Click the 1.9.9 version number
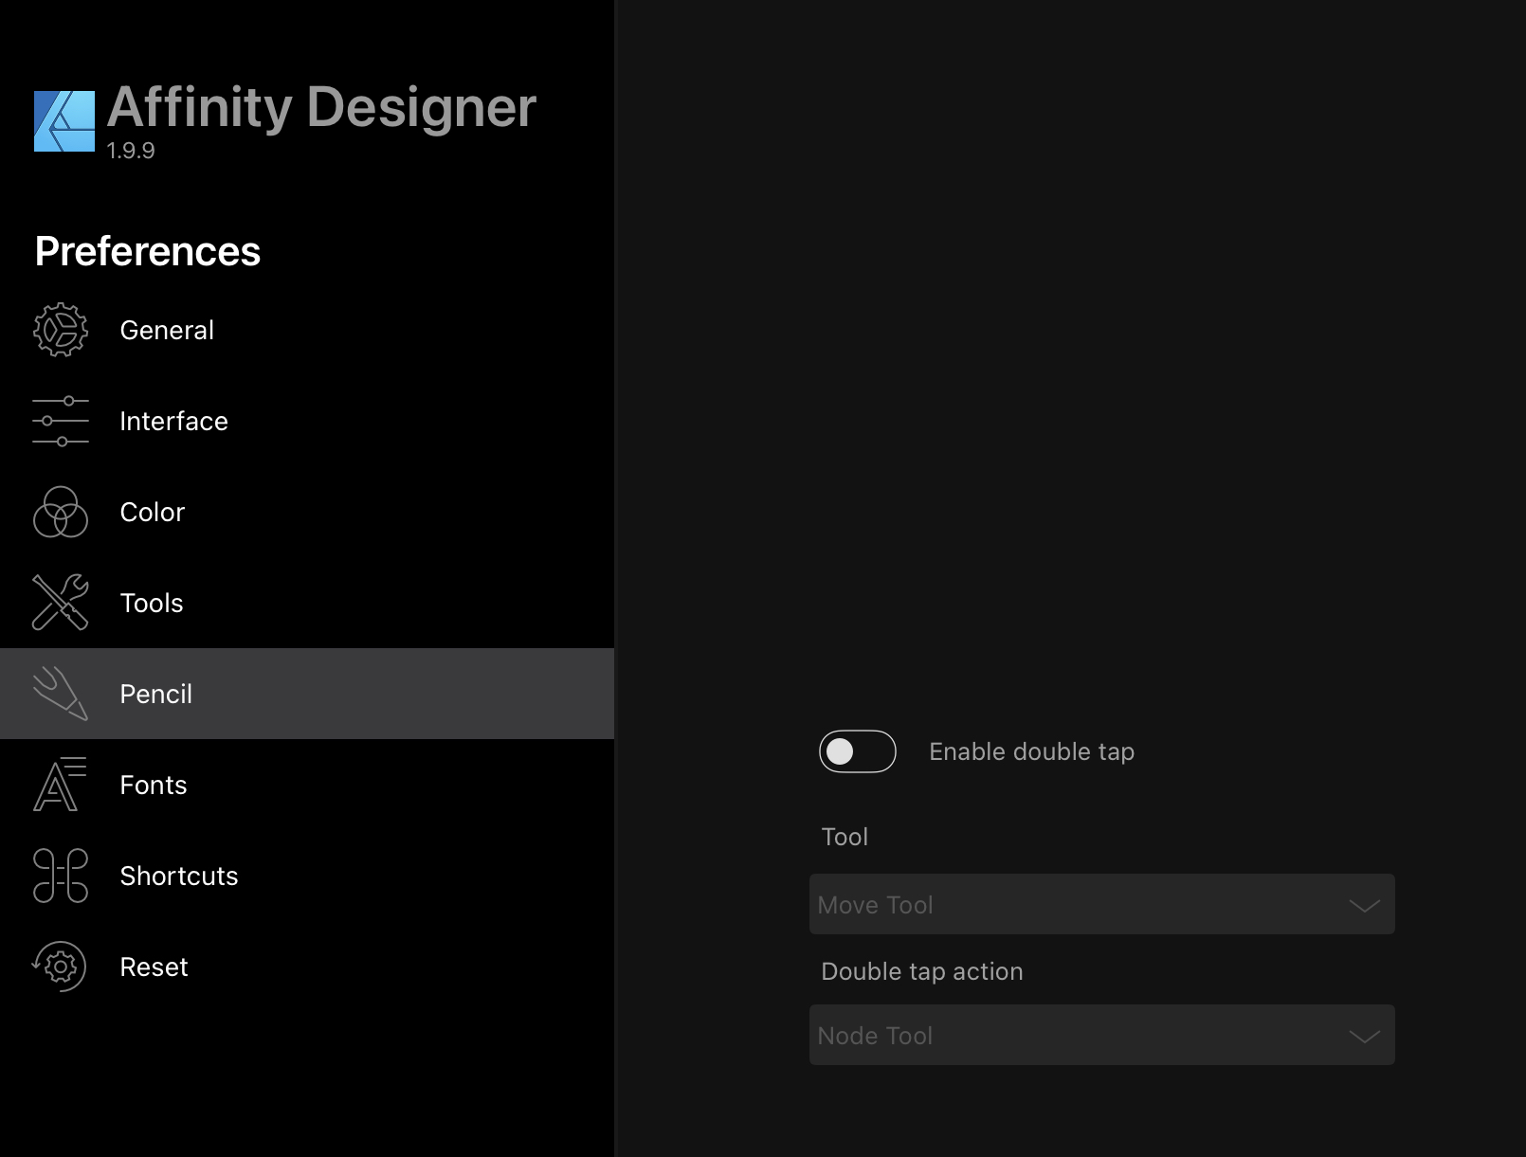The height and width of the screenshot is (1157, 1526). click(x=131, y=151)
